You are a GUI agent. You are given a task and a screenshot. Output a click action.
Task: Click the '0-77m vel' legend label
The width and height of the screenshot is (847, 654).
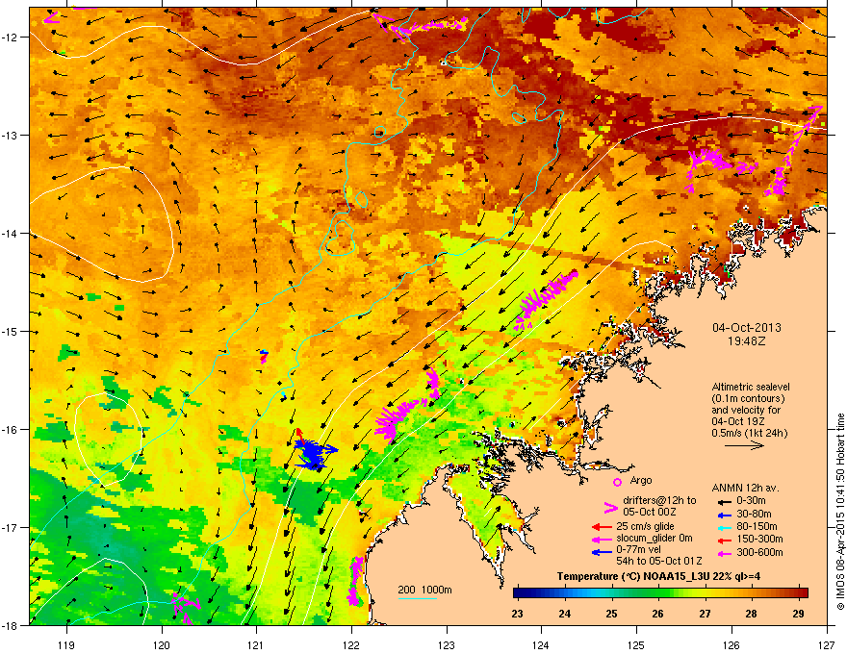[638, 549]
